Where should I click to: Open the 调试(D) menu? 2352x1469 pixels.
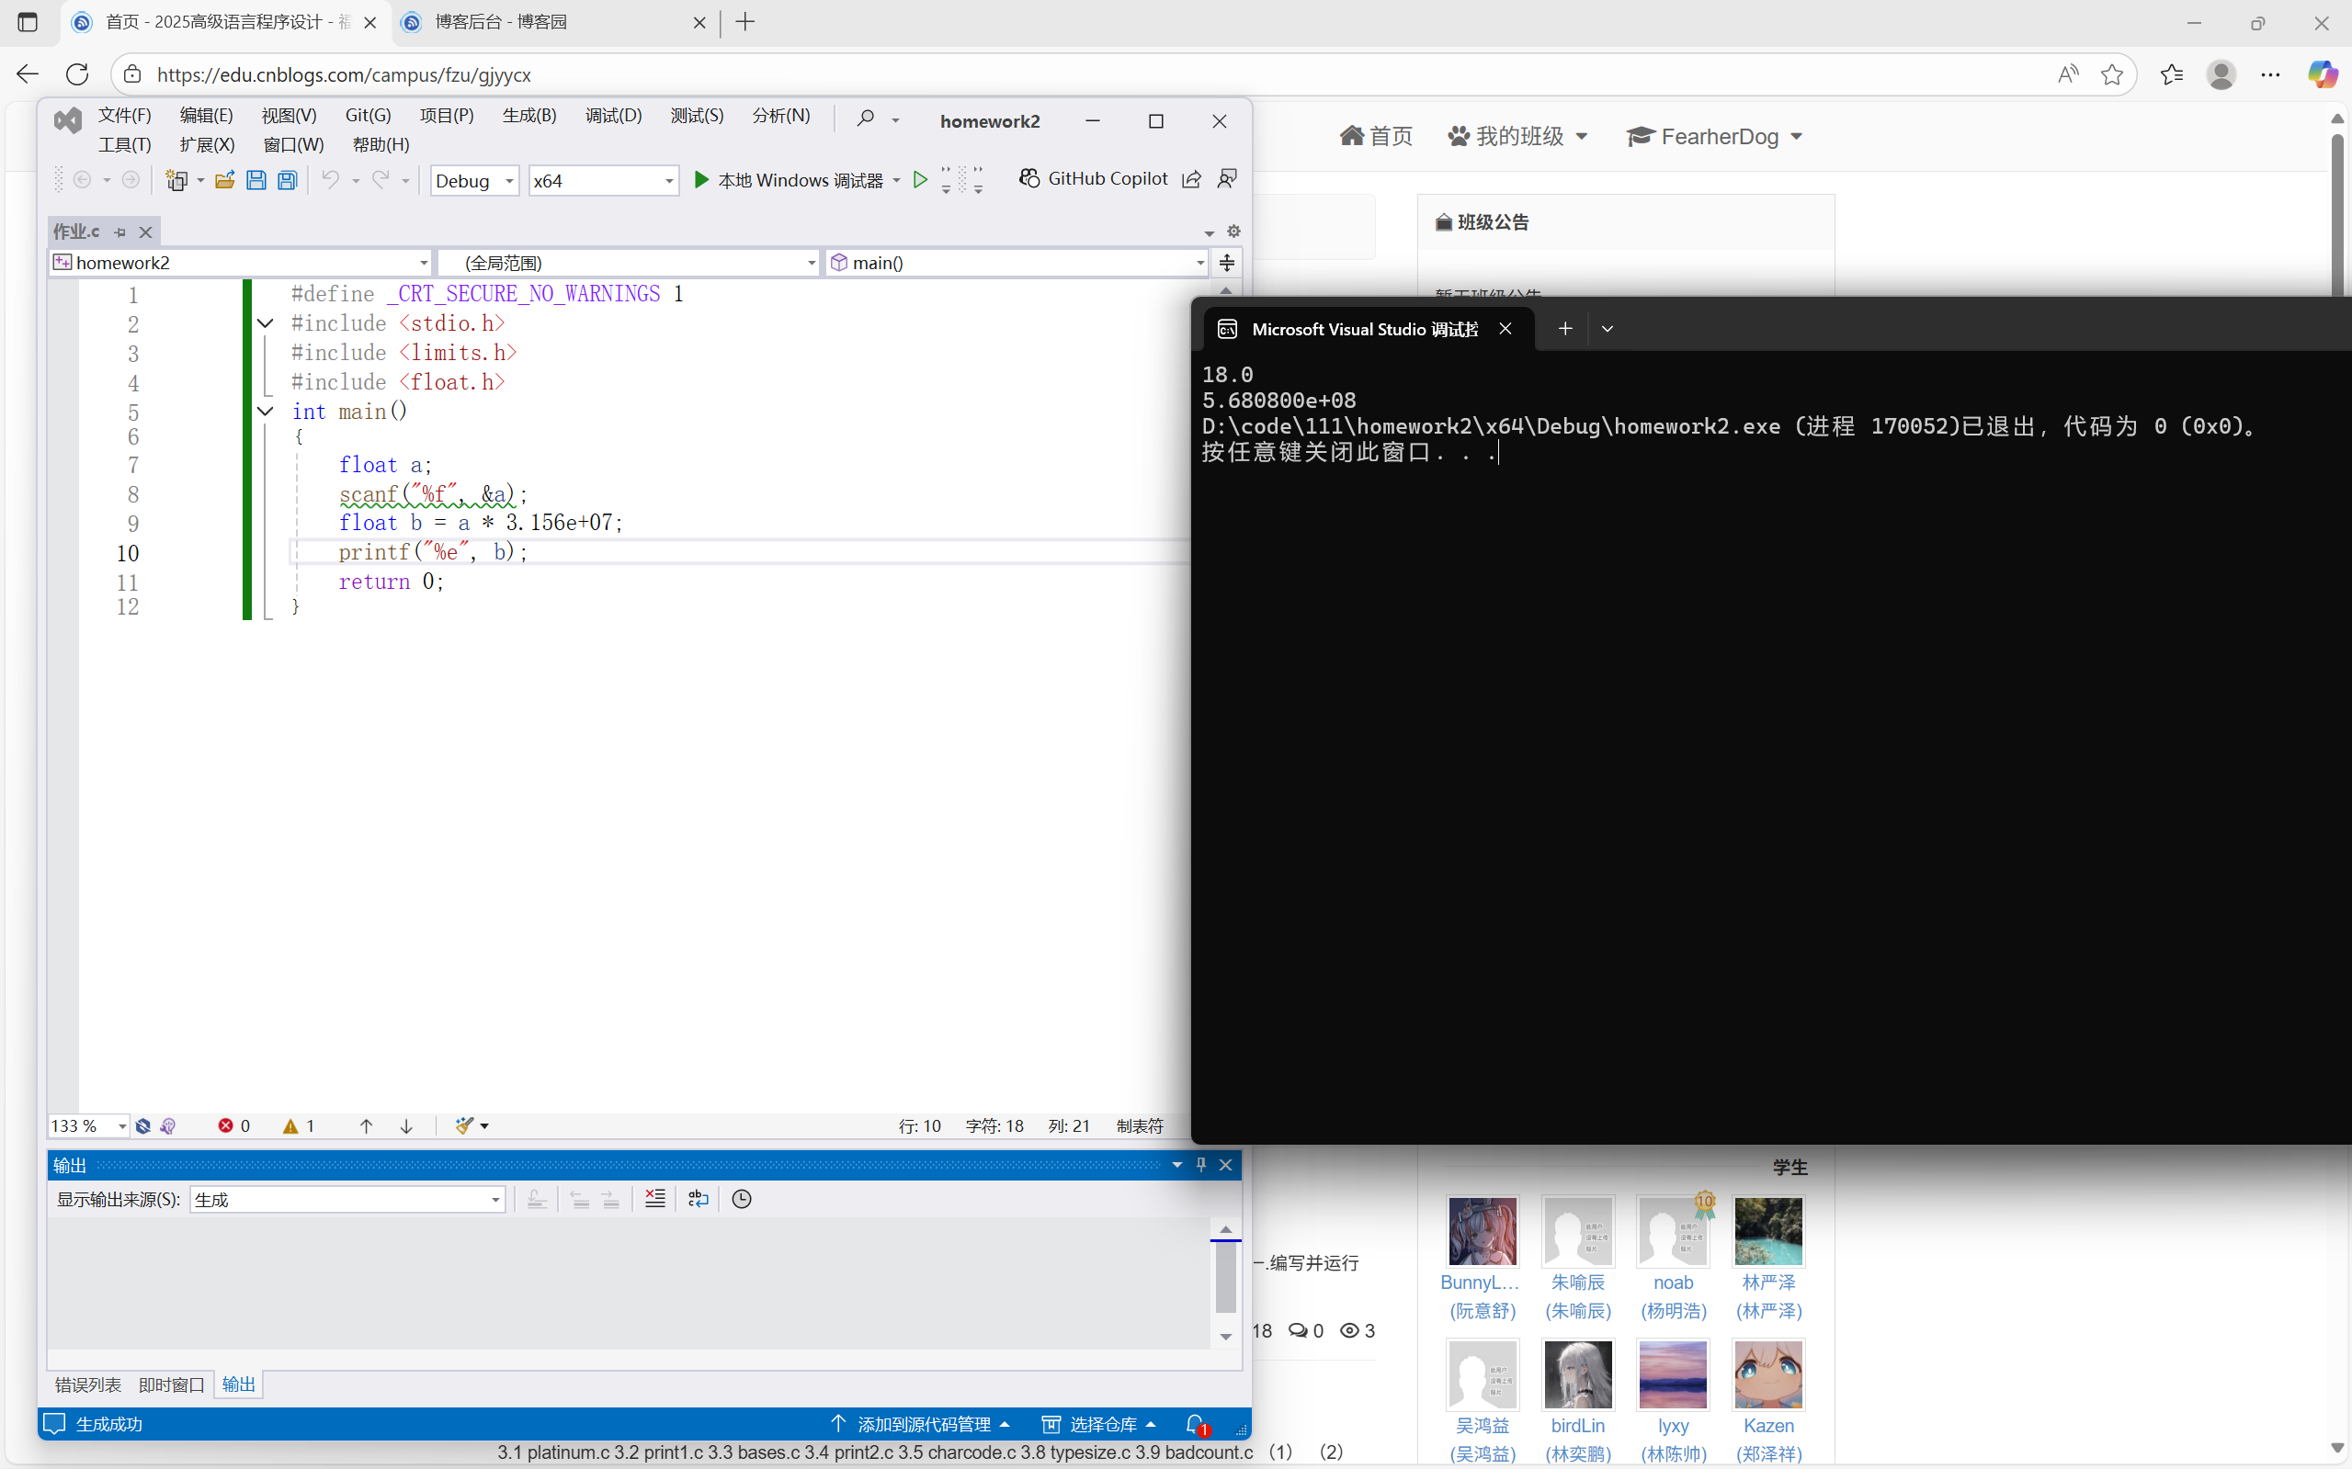tap(612, 116)
